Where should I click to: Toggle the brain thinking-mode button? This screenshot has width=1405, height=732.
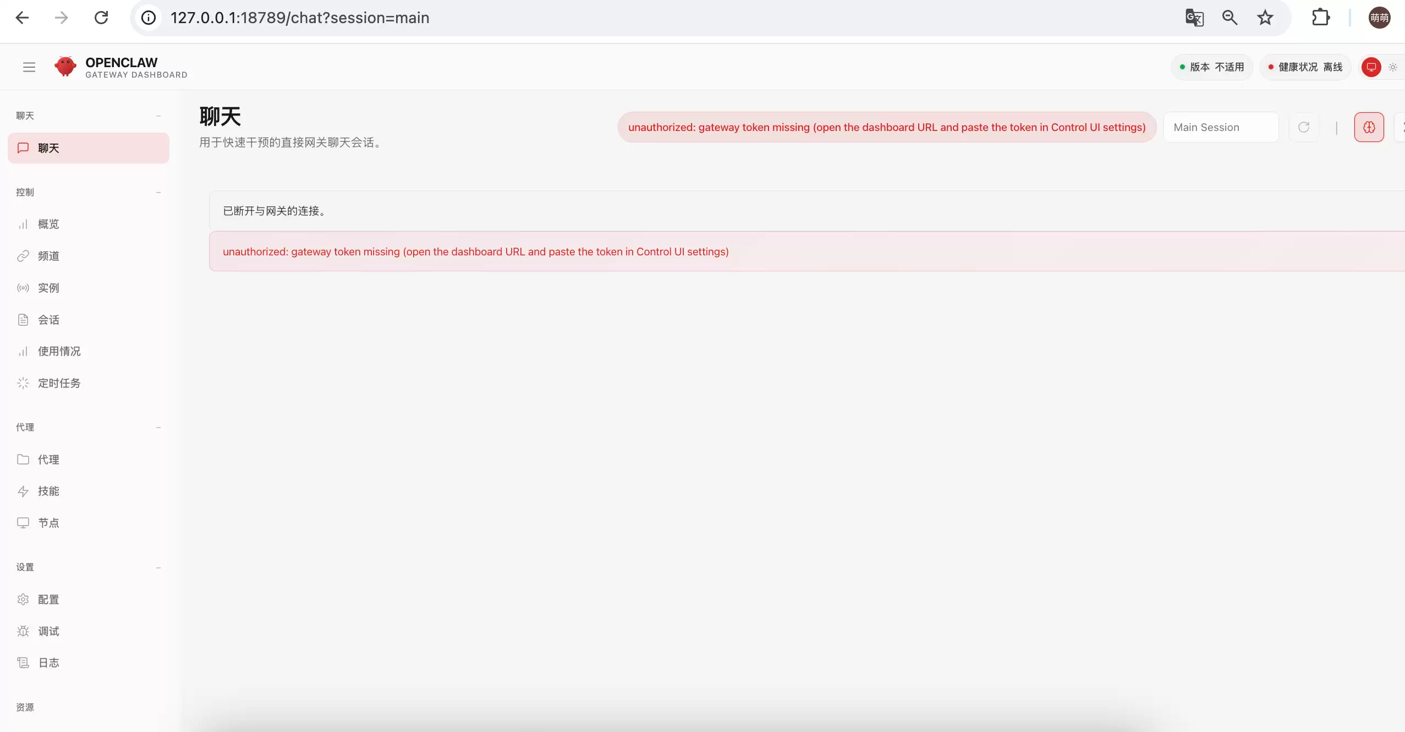coord(1369,127)
